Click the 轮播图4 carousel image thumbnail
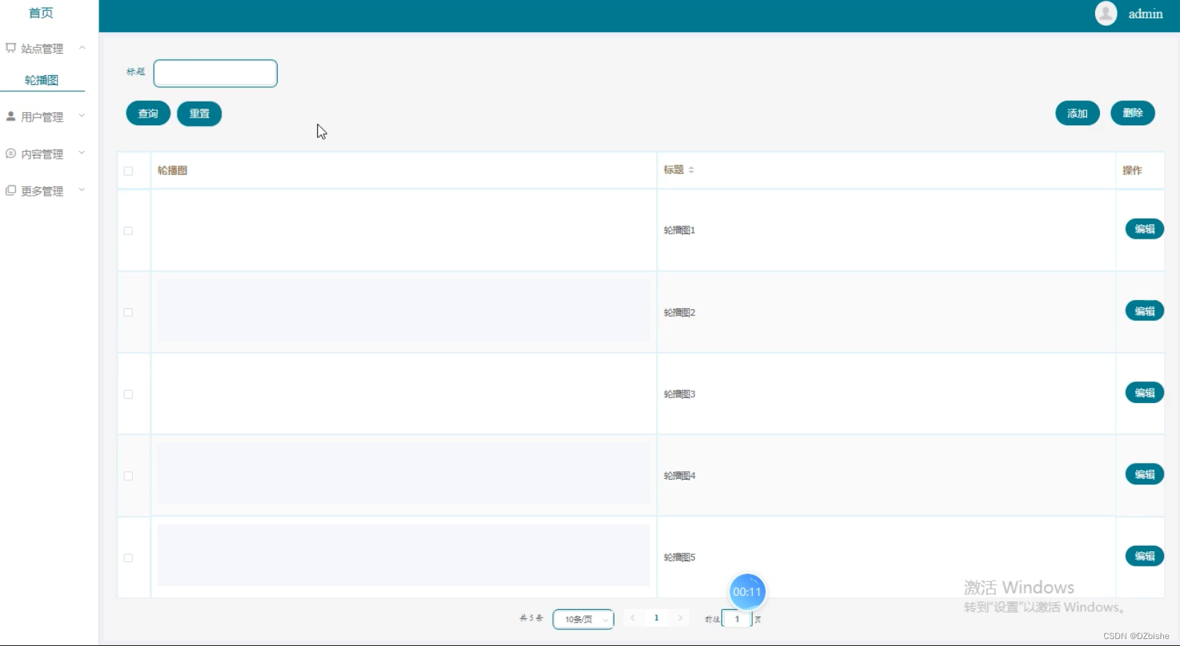The image size is (1180, 646). coord(404,473)
